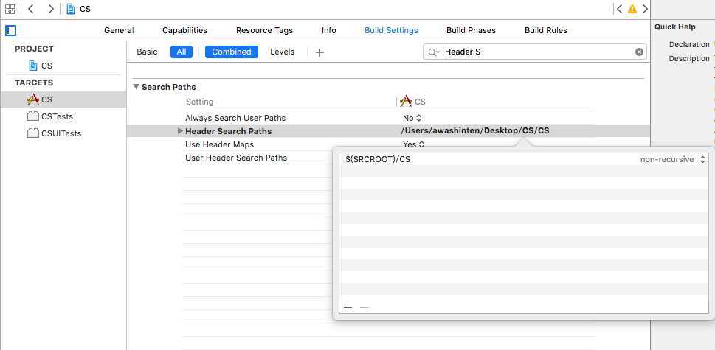Screen dimensions: 715x350
Task: Select the $(SRCROOT)/CS path entry
Action: pyautogui.click(x=378, y=160)
